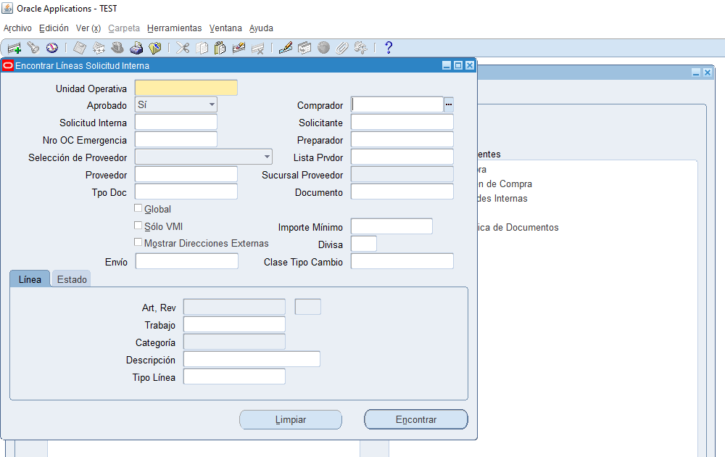Click the Clear Record eraser icon
Image resolution: width=725 pixels, height=457 pixels.
point(239,48)
